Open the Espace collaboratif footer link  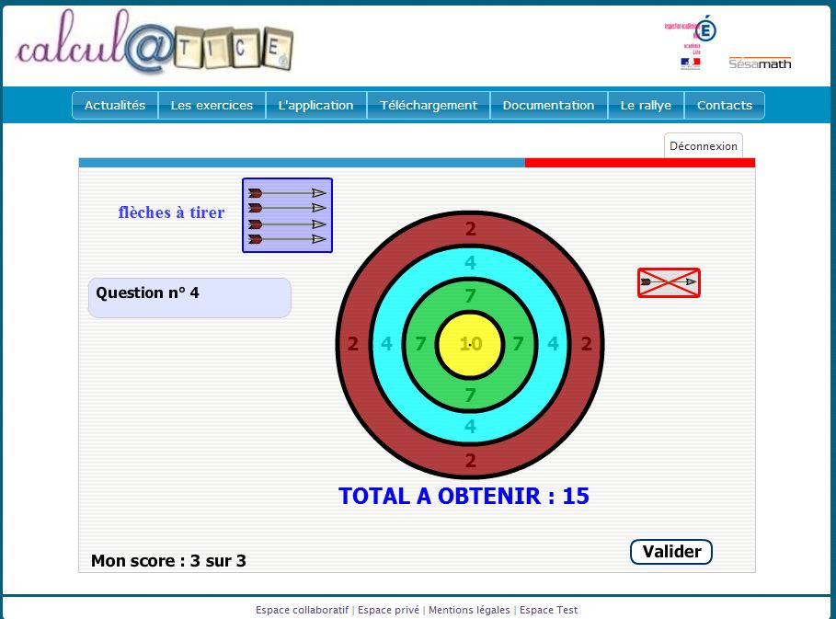[303, 610]
